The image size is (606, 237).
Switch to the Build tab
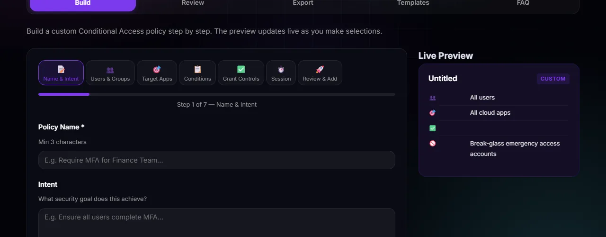pos(83,3)
